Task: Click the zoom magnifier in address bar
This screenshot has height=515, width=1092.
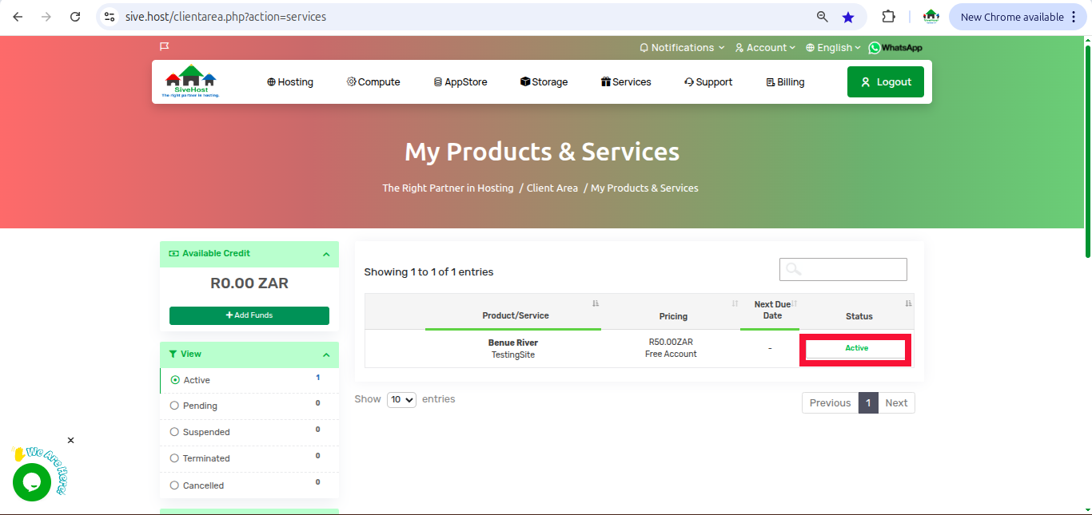Action: (822, 17)
